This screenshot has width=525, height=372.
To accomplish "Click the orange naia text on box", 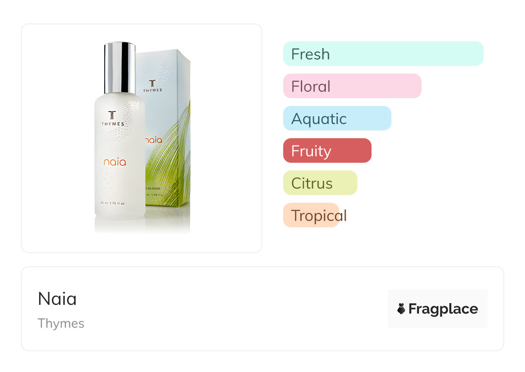I will point(153,140).
